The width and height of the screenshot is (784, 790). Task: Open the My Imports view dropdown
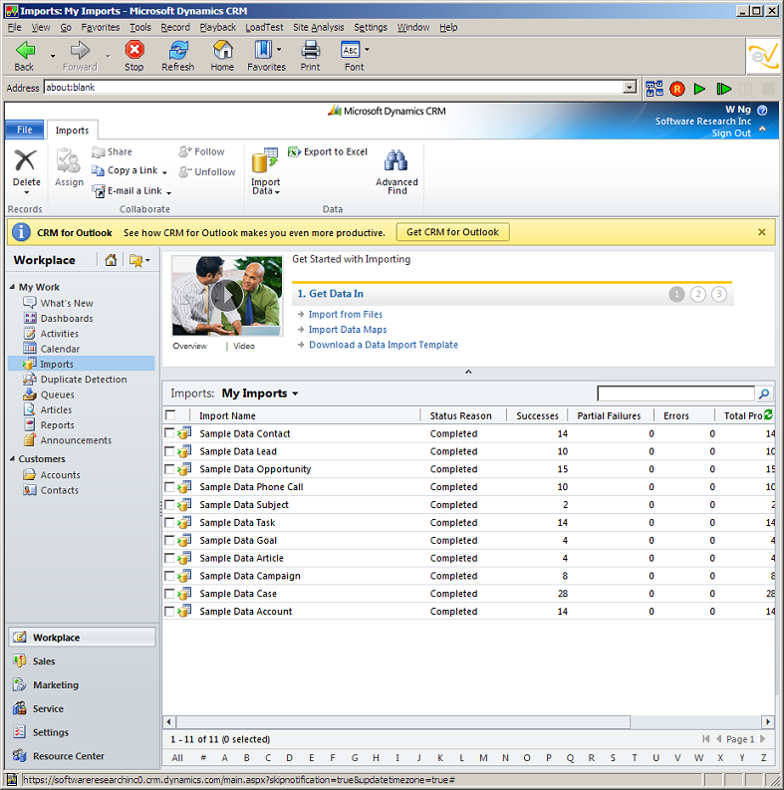click(x=295, y=394)
